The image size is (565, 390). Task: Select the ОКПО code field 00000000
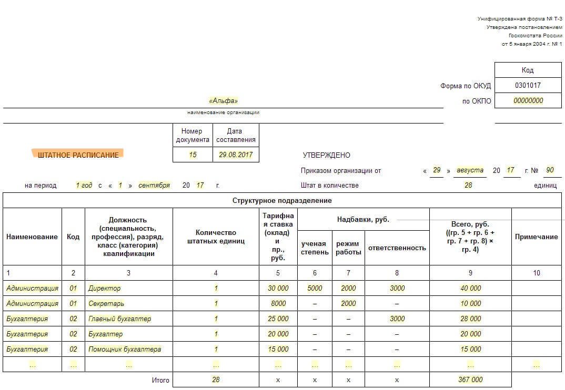[x=528, y=101]
